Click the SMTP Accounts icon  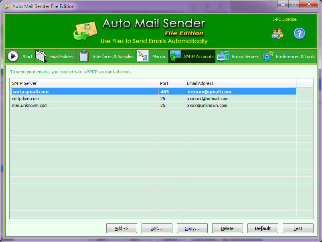pos(175,56)
